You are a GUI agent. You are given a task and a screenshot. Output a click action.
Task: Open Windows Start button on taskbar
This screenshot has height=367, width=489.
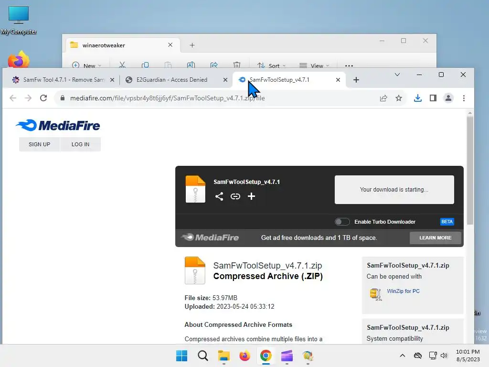click(x=181, y=356)
